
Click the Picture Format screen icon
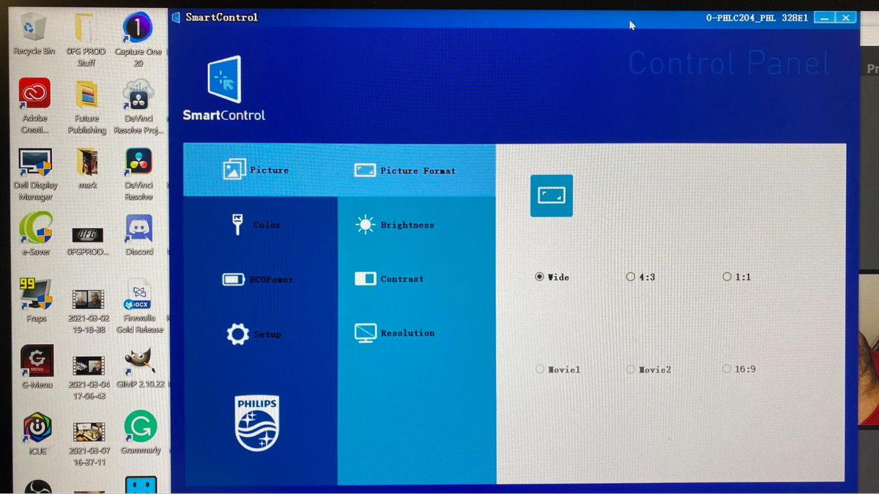[365, 171]
